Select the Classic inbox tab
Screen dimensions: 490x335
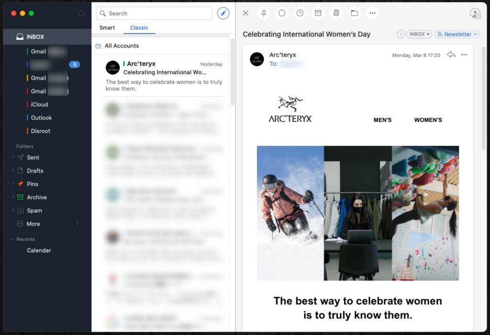[x=139, y=28]
